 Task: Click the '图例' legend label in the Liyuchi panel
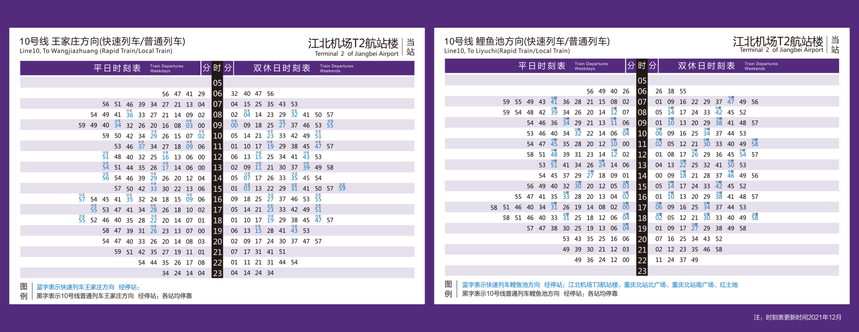coord(448,289)
